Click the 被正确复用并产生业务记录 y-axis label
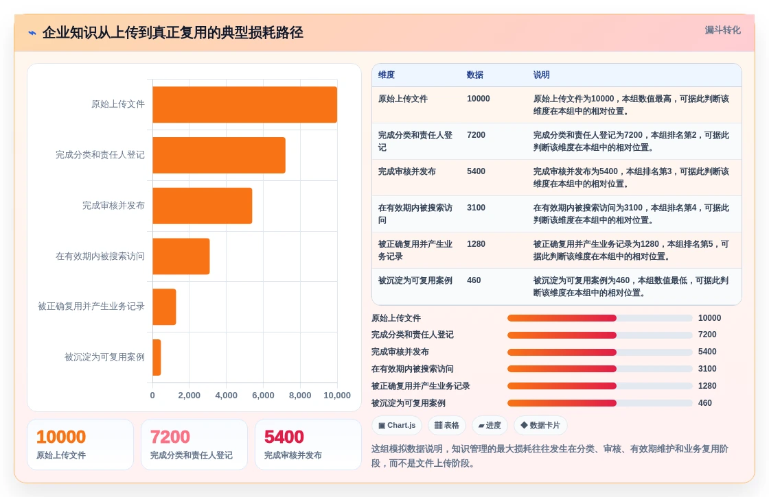769x497 pixels. coord(91,306)
